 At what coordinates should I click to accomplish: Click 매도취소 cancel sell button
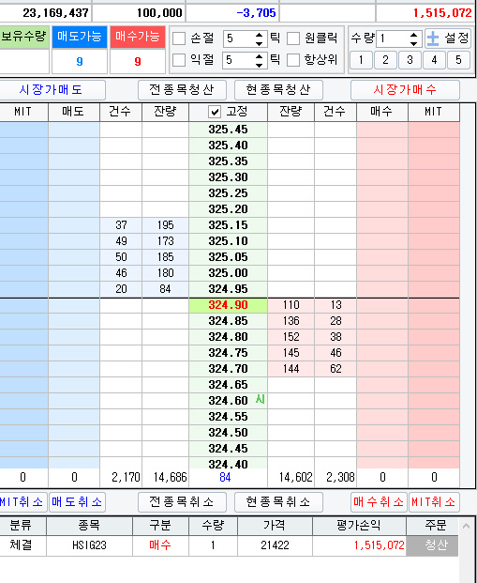[77, 502]
